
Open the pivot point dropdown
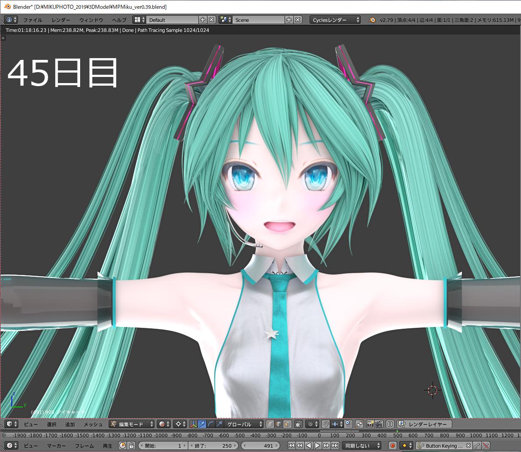pyautogui.click(x=180, y=424)
